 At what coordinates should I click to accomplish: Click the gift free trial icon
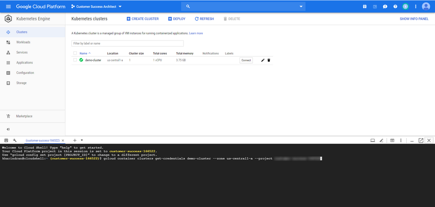click(x=364, y=7)
